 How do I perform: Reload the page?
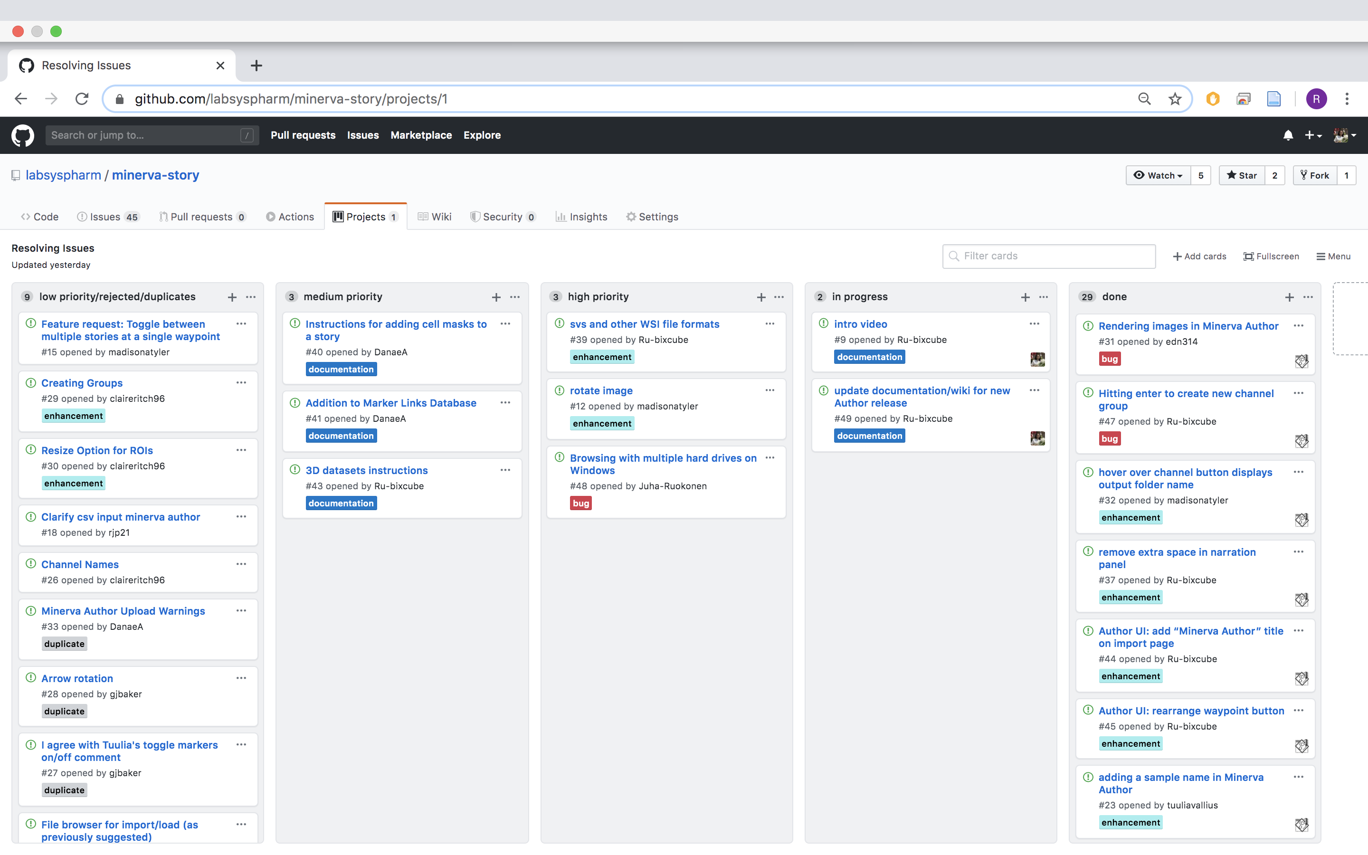point(82,99)
